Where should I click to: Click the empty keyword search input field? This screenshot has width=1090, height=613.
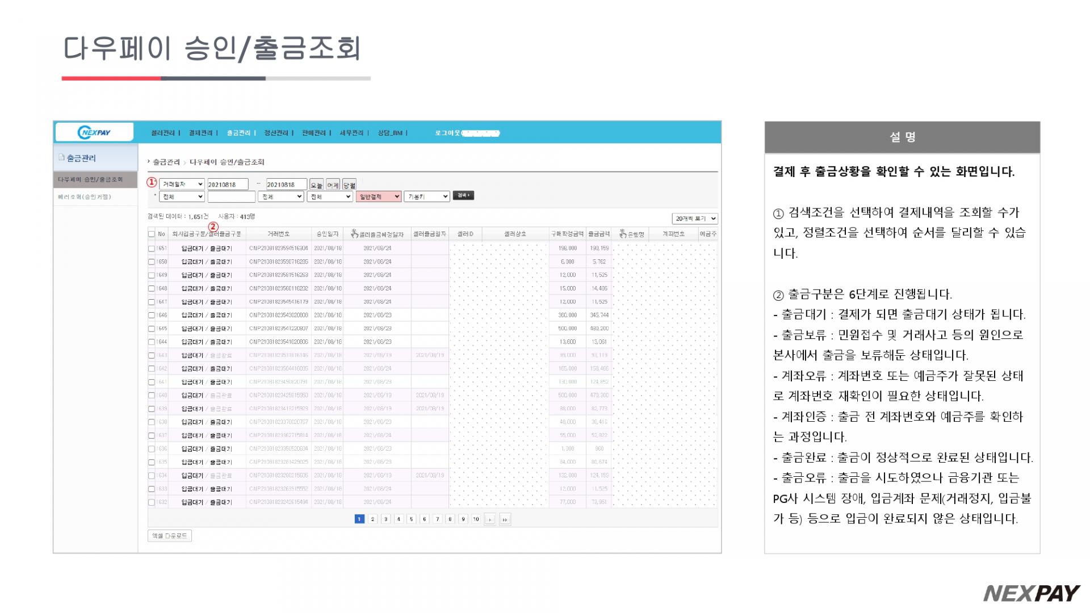[x=231, y=196]
